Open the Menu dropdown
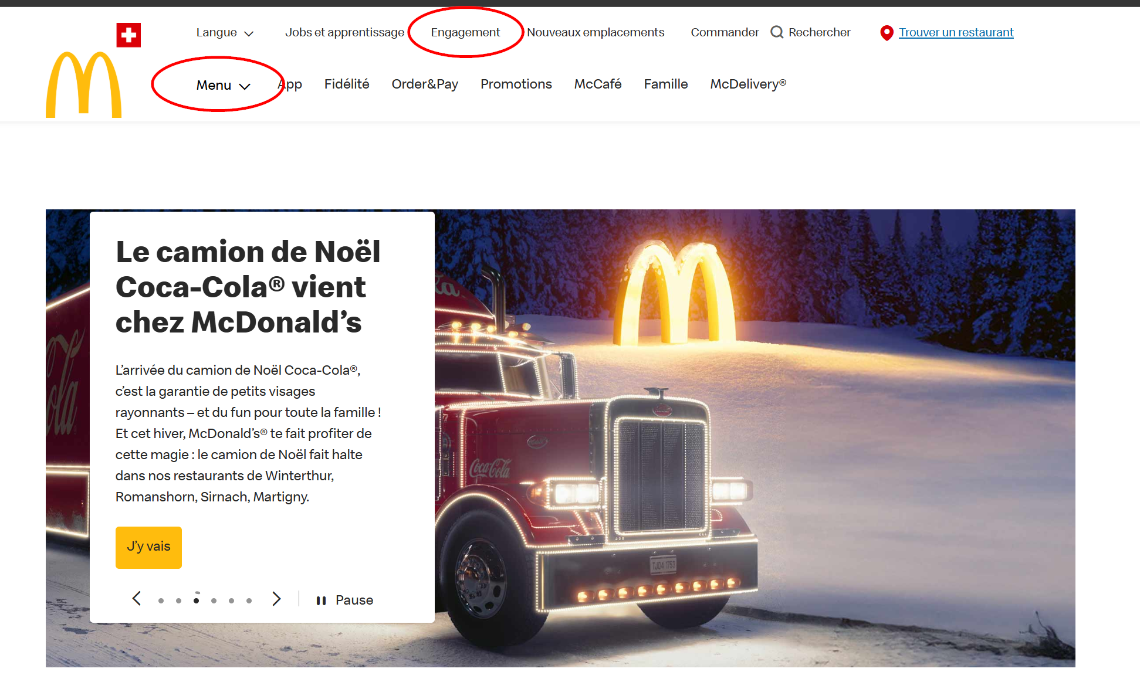This screenshot has height=682, width=1140. [x=214, y=84]
